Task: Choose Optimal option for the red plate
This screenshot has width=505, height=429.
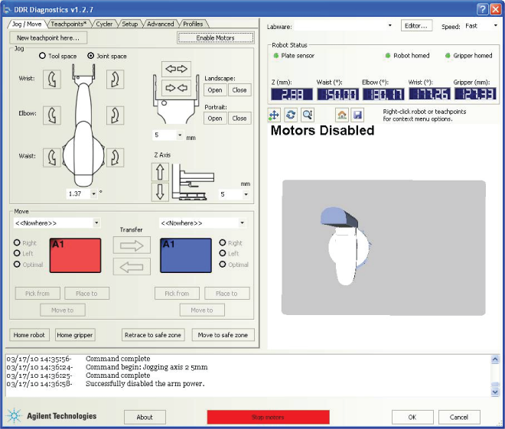Action: click(x=18, y=265)
